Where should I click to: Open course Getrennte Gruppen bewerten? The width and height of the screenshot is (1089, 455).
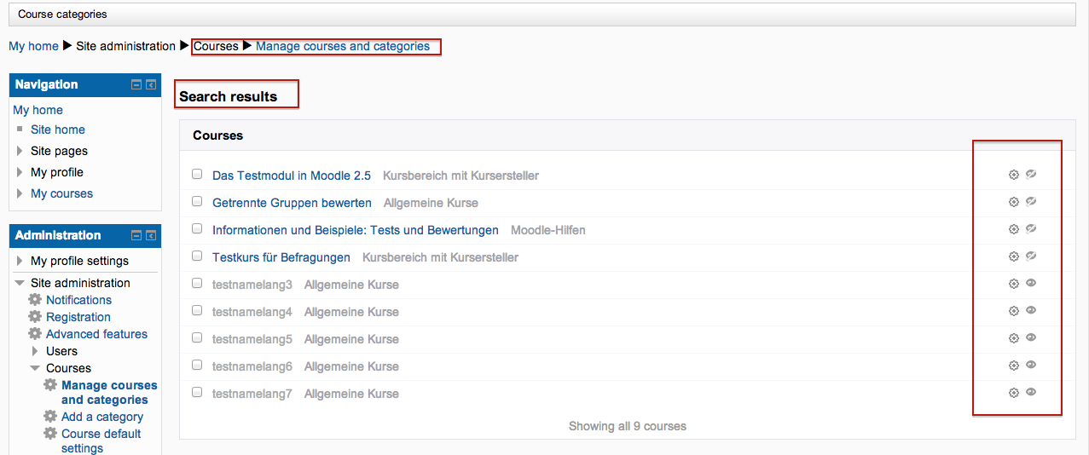click(x=292, y=203)
